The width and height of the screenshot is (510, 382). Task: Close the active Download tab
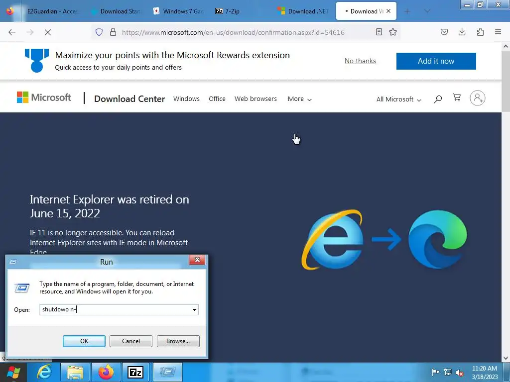[x=388, y=11]
